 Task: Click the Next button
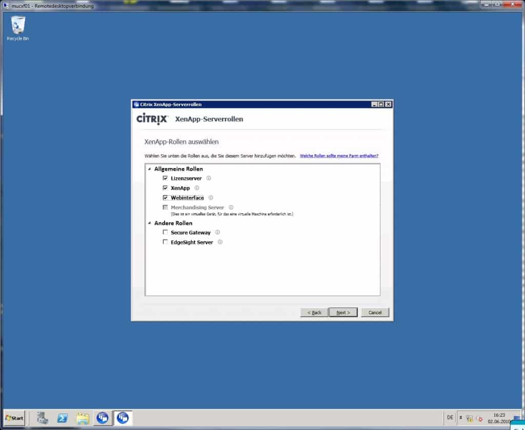(343, 313)
